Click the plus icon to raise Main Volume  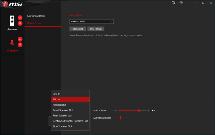[x=148, y=111]
